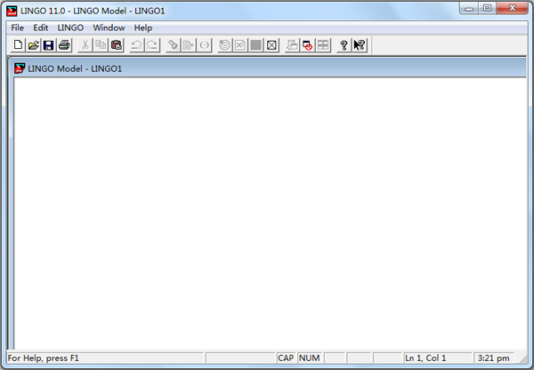The image size is (534, 370).
Task: Save the model using floppy disk icon
Action: pyautogui.click(x=49, y=45)
